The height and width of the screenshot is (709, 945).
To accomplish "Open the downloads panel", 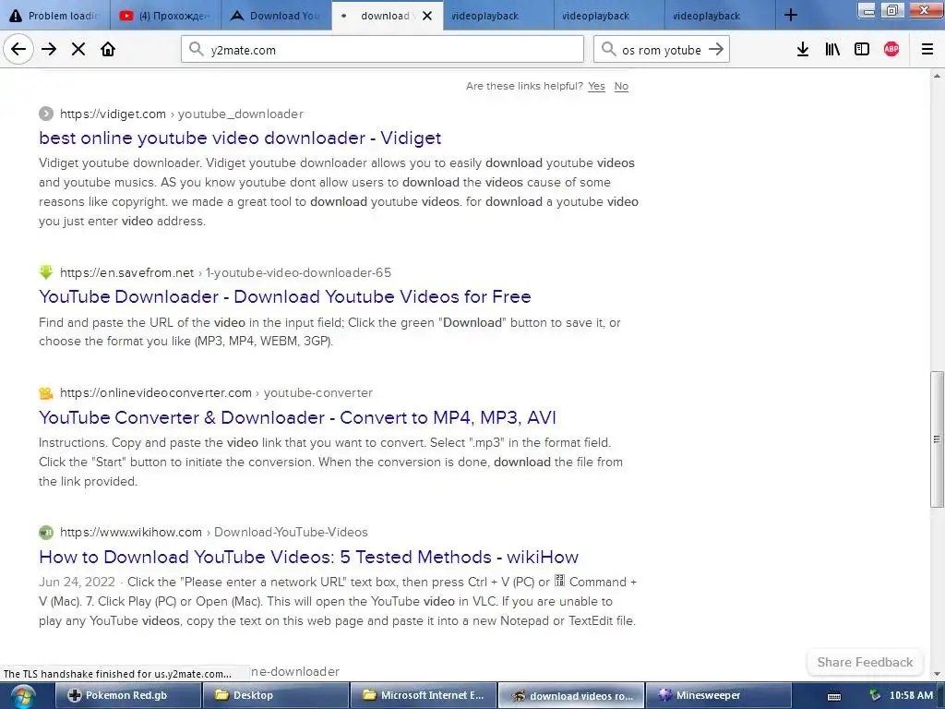I will point(803,49).
